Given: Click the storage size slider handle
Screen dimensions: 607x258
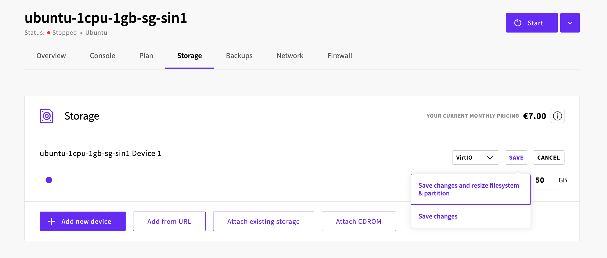Looking at the screenshot, I should (x=49, y=180).
